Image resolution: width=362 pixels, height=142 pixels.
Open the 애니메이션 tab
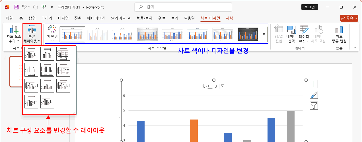[96, 18]
